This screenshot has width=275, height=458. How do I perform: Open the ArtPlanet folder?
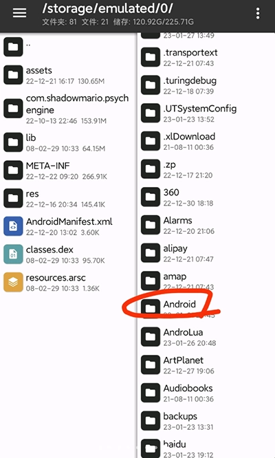click(x=206, y=365)
